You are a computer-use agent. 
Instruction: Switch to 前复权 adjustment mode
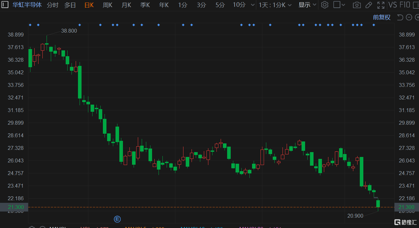pos(381,17)
